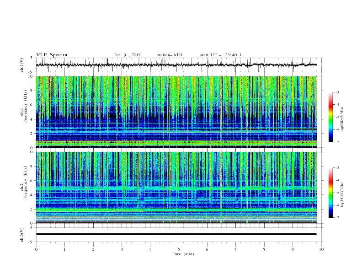This screenshot has width=362, height=280.
Task: Click the date label 'Jan. 9 , 2018'
Action: 128,55
